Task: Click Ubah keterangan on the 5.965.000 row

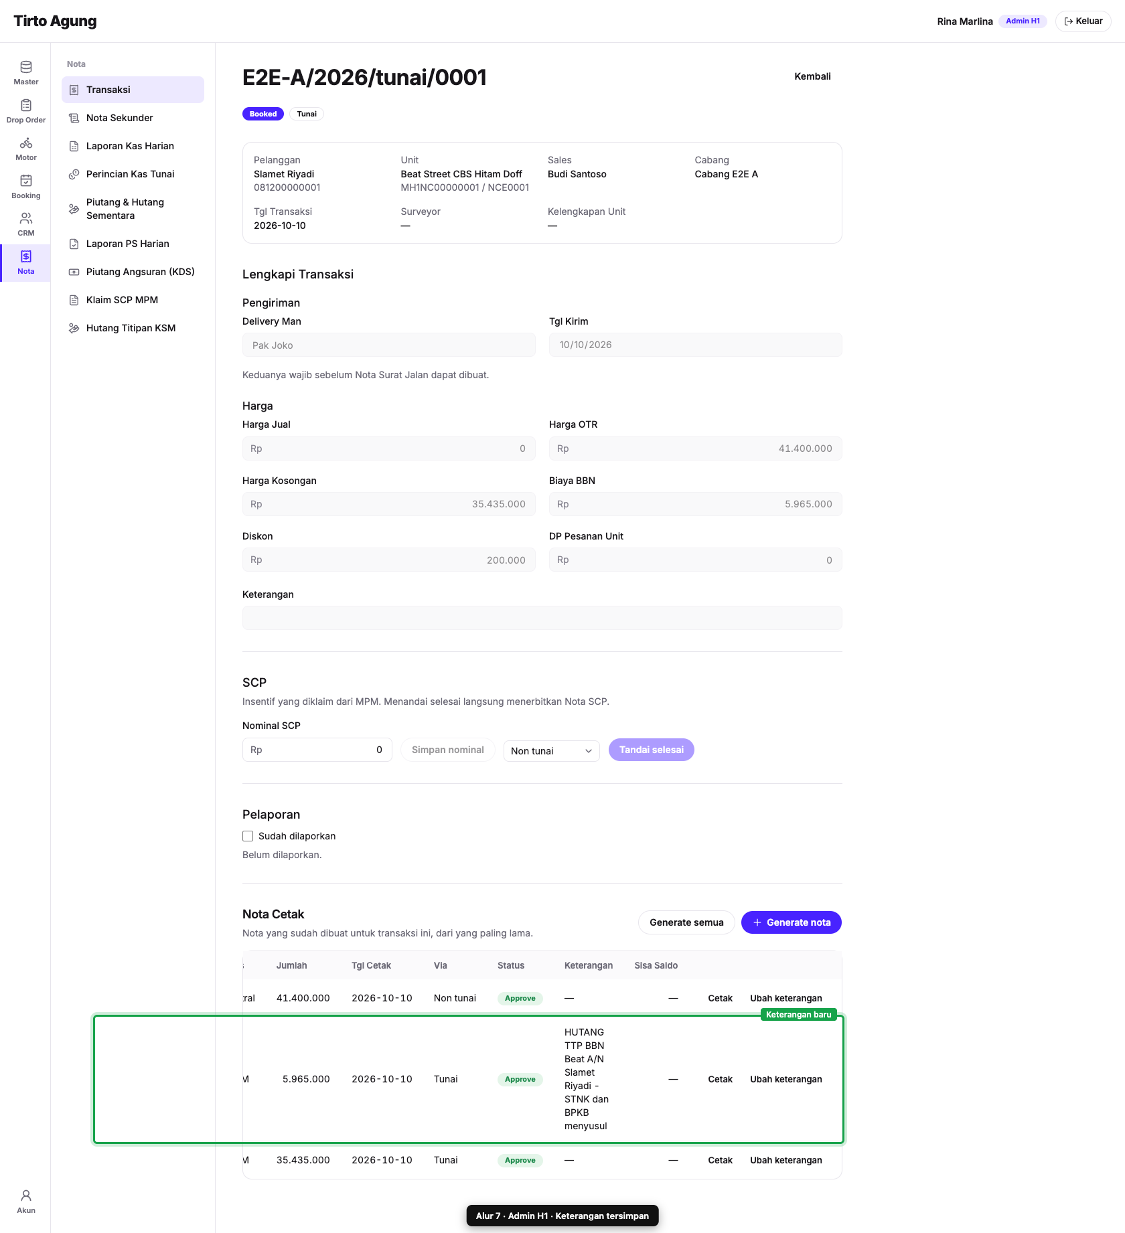Action: 785,1079
